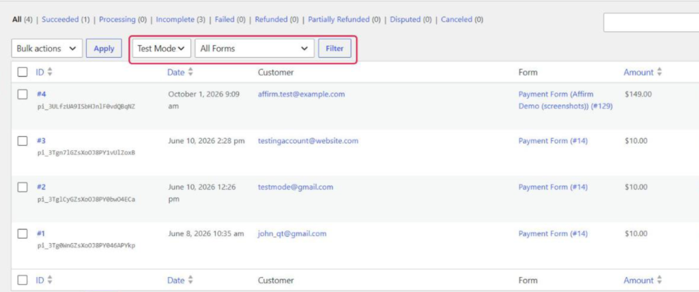This screenshot has height=292, width=699.
Task: Click payment ID pi_3Tgn7lGZsXoOJ8PY1vUlZoxB
Action: [x=85, y=153]
